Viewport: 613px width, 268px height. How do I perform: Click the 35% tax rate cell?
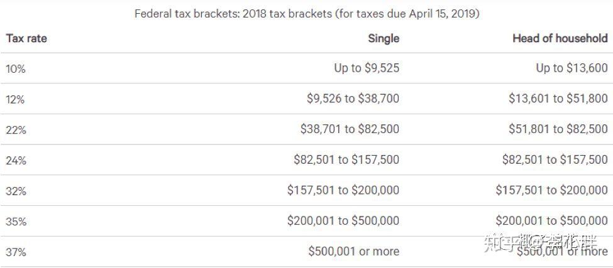(x=16, y=222)
